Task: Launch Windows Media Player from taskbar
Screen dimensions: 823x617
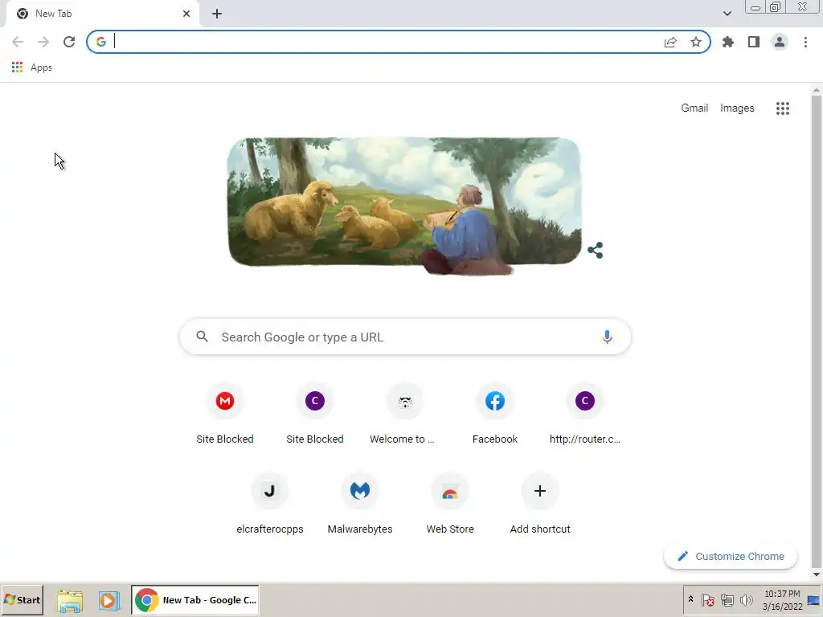Action: pyautogui.click(x=109, y=600)
